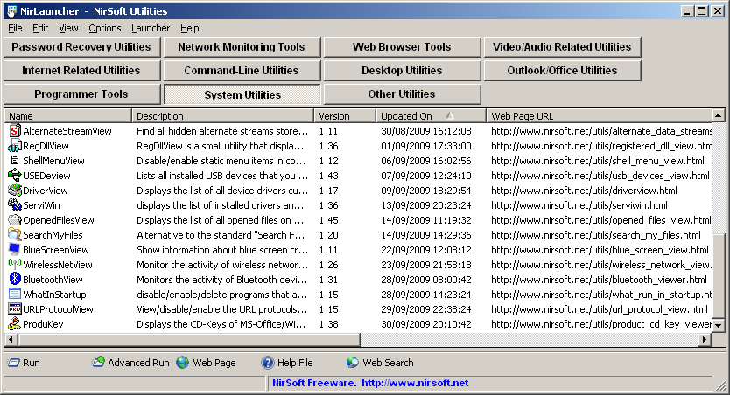The height and width of the screenshot is (395, 730).
Task: Sort by the Web Page URL header
Action: (600, 116)
